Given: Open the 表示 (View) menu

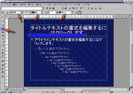Looking at the screenshot, I should click(23, 5).
